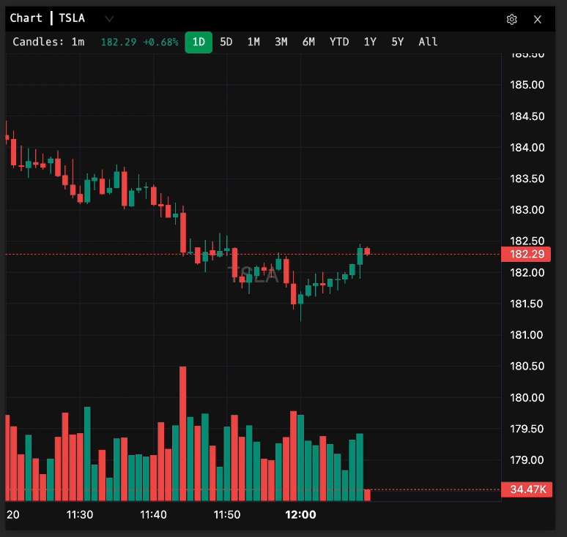Switch to the 5D time range
The height and width of the screenshot is (537, 567).
[x=226, y=42]
